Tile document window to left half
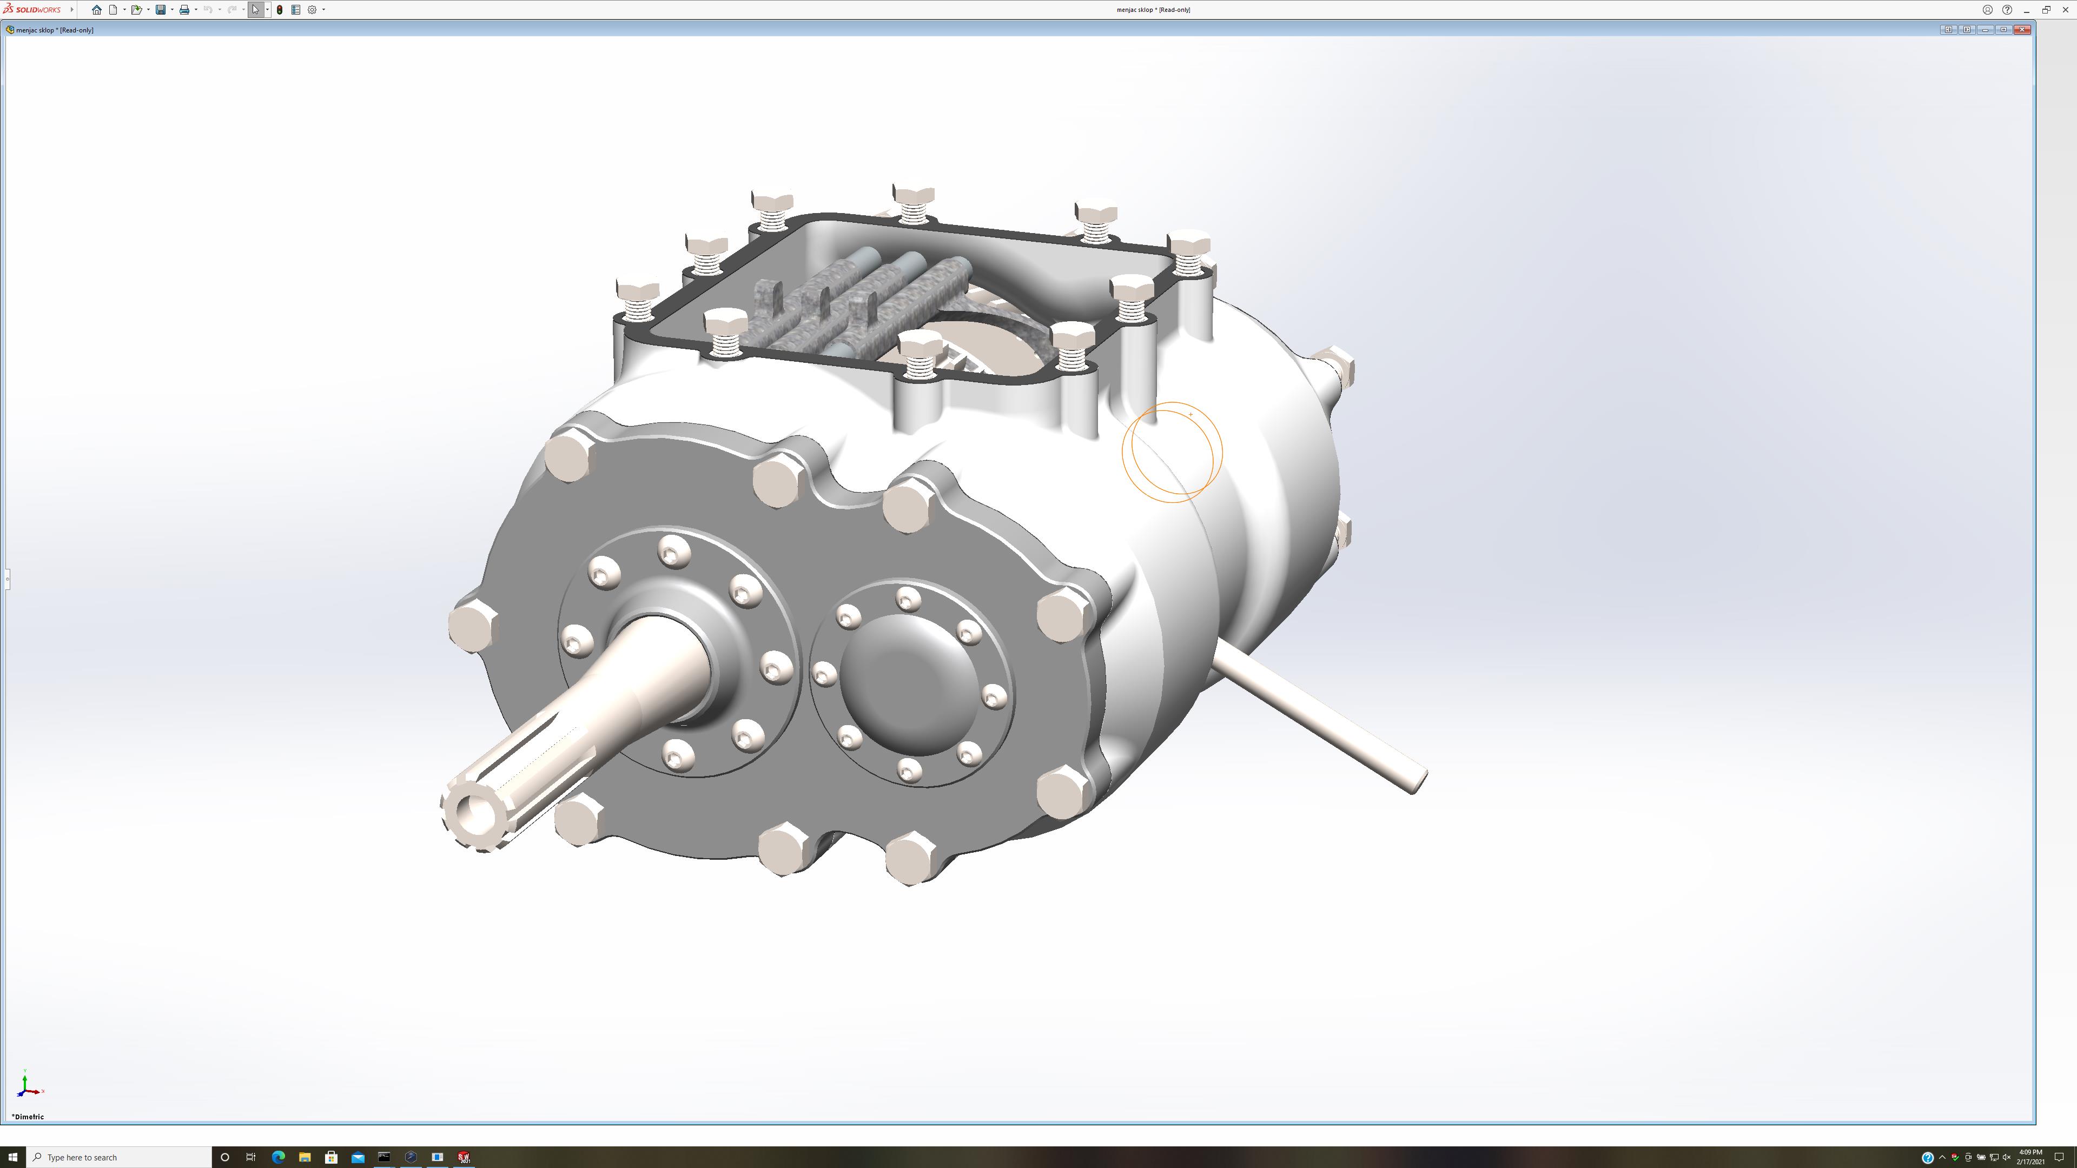 coord(1948,30)
